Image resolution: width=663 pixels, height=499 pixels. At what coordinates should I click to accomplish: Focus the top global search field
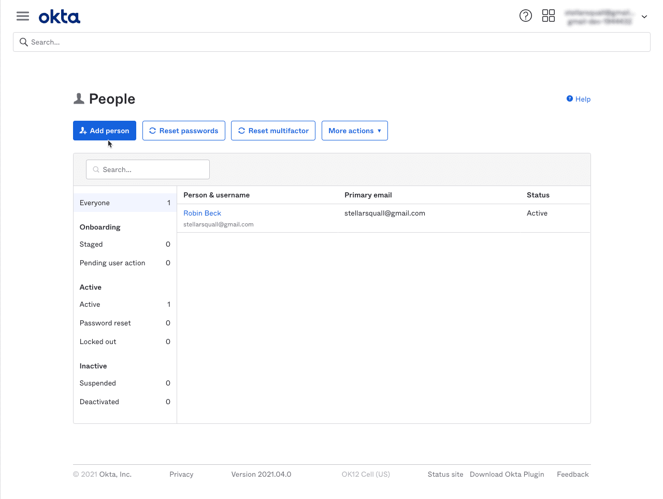331,42
